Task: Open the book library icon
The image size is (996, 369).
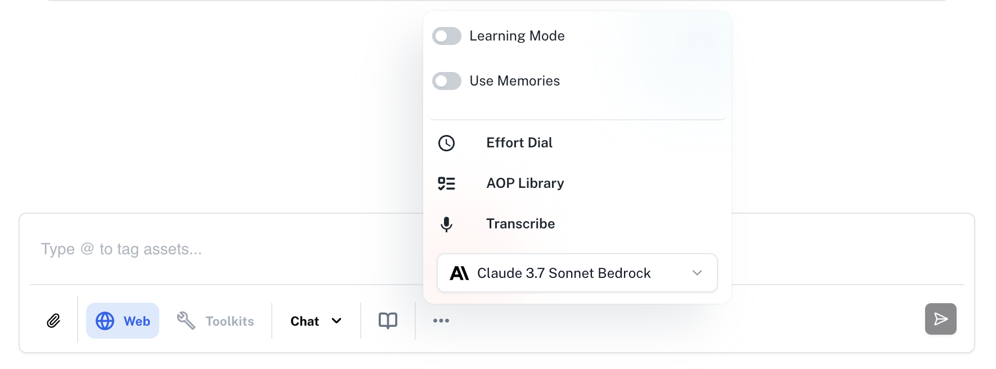Action: pyautogui.click(x=388, y=321)
